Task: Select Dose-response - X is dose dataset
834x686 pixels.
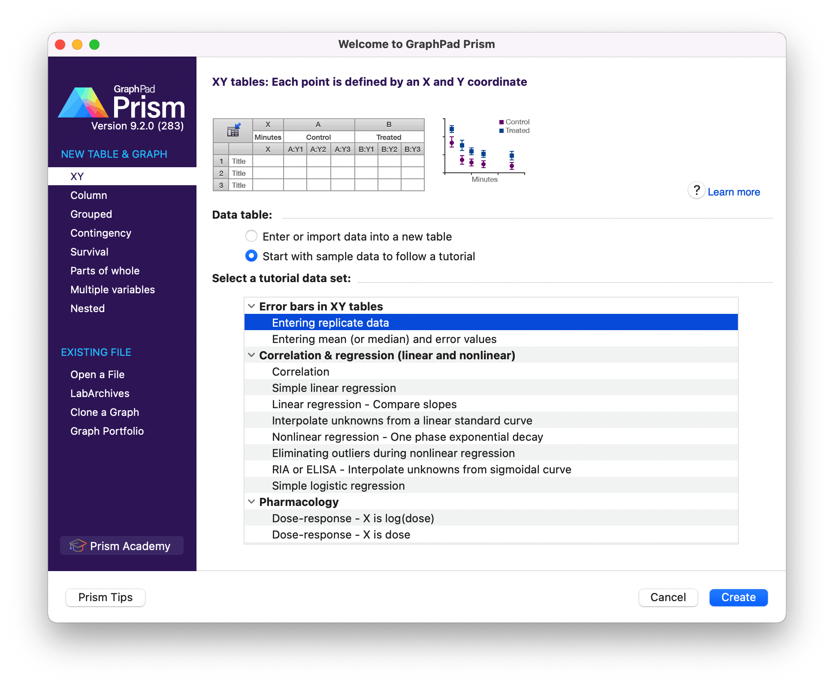Action: 341,534
